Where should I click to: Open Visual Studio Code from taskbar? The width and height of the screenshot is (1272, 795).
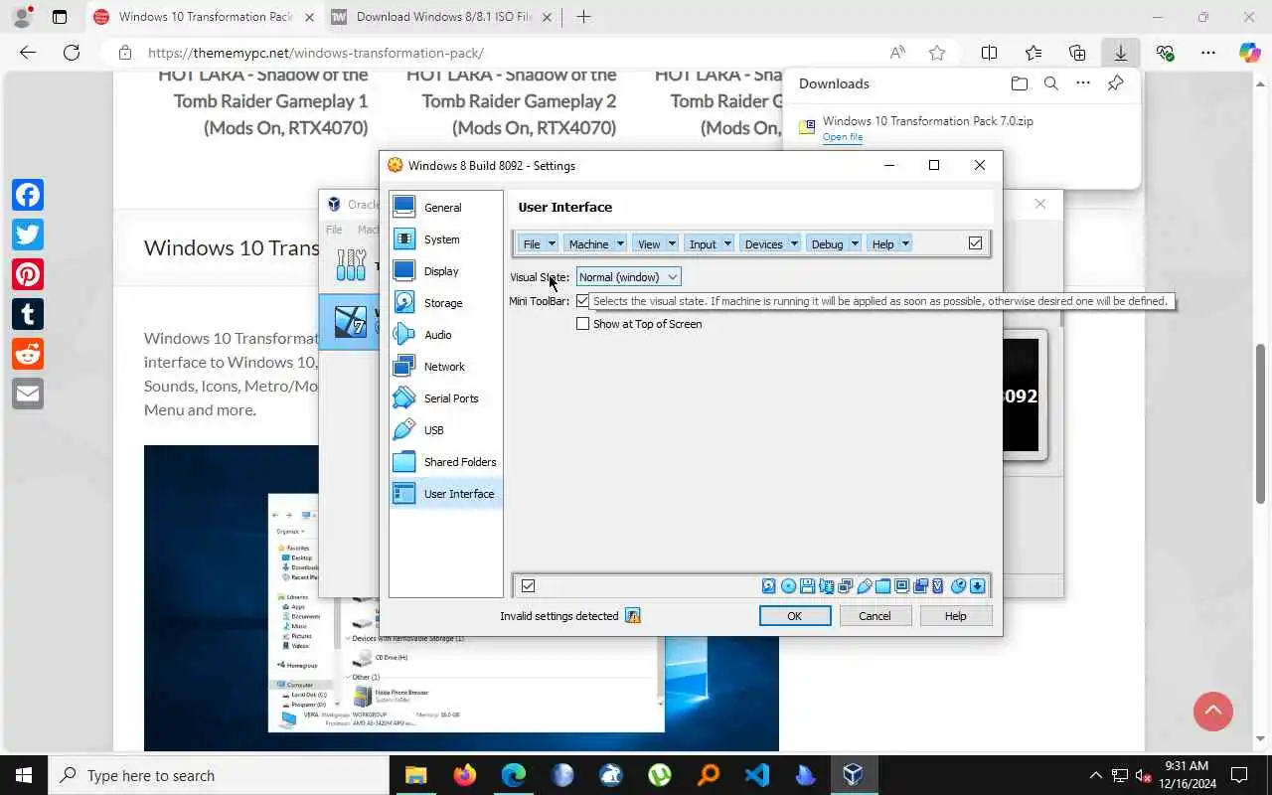point(756,775)
